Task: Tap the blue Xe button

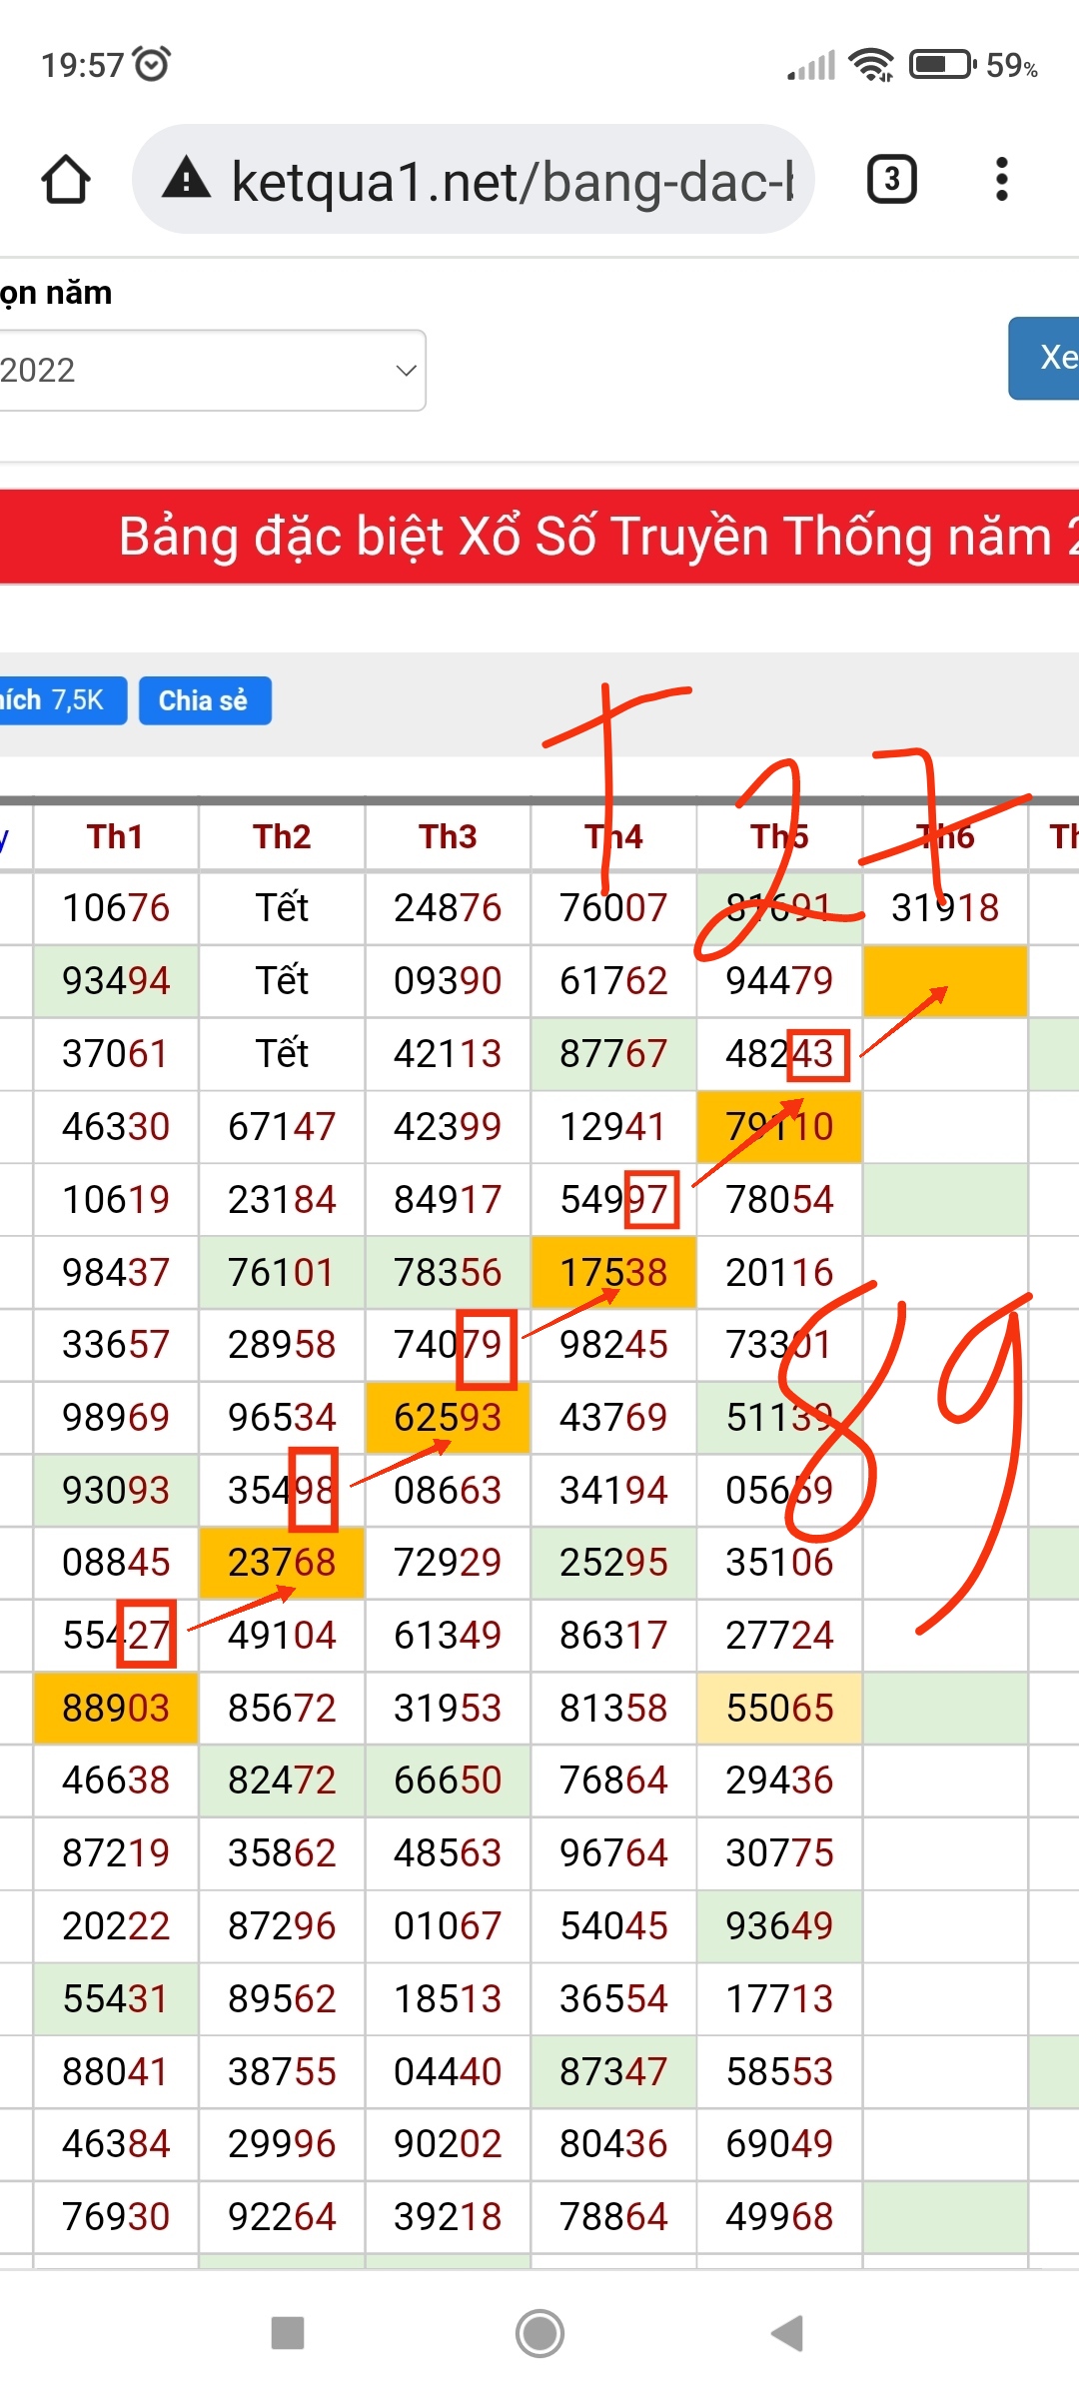Action: 1045,358
